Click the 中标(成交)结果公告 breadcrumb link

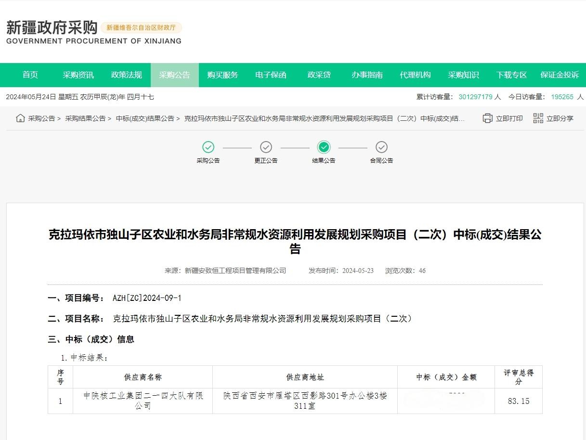click(145, 118)
